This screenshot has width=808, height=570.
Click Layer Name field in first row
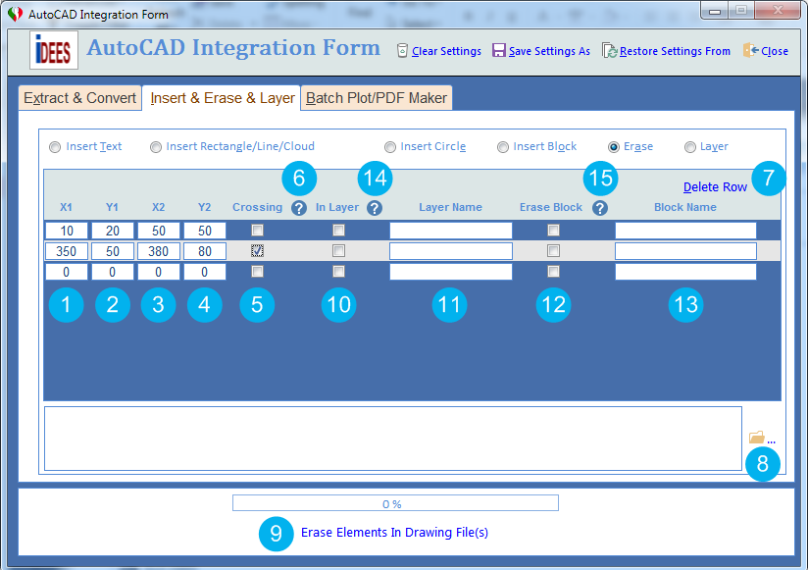pos(451,231)
